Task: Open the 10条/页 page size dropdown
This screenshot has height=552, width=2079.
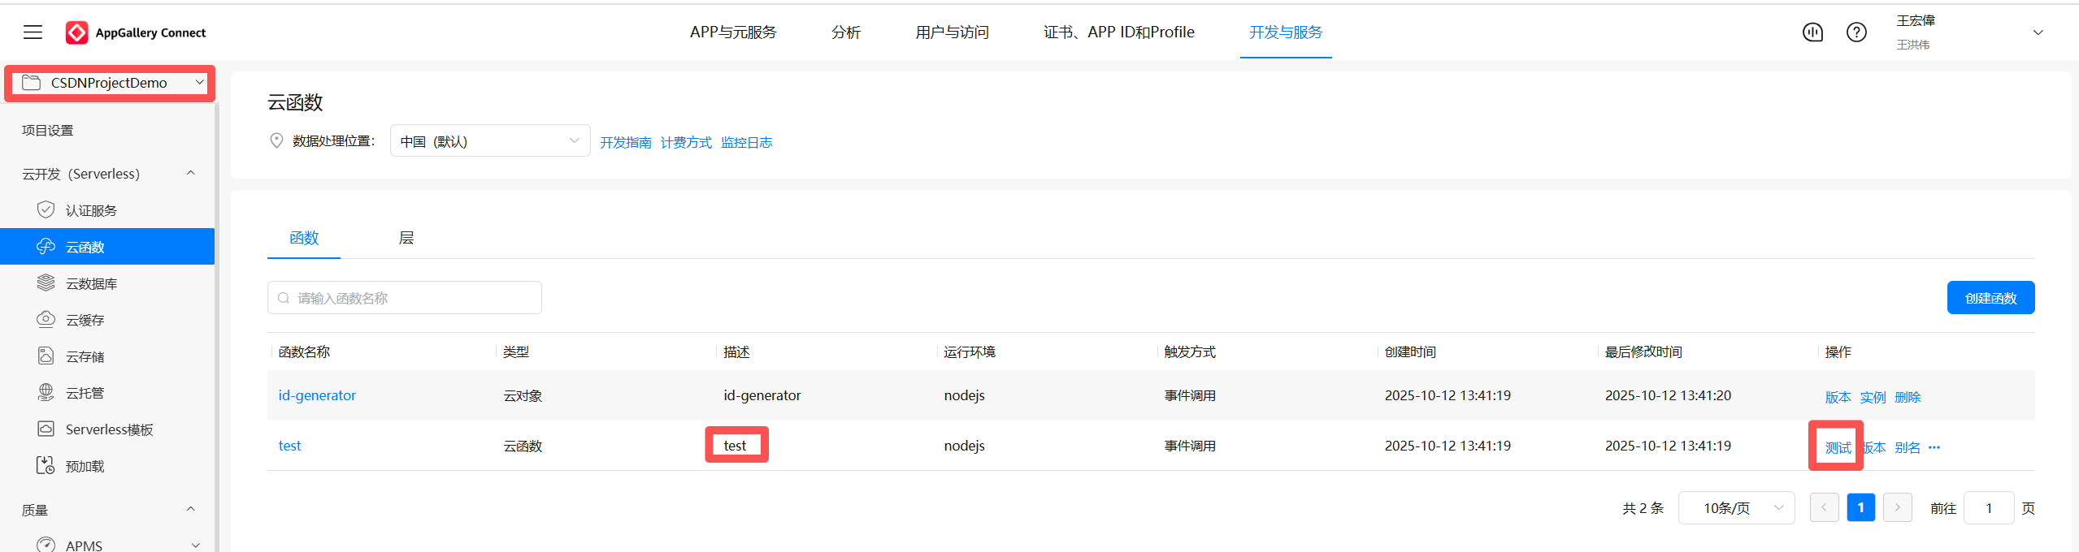Action: (1736, 507)
